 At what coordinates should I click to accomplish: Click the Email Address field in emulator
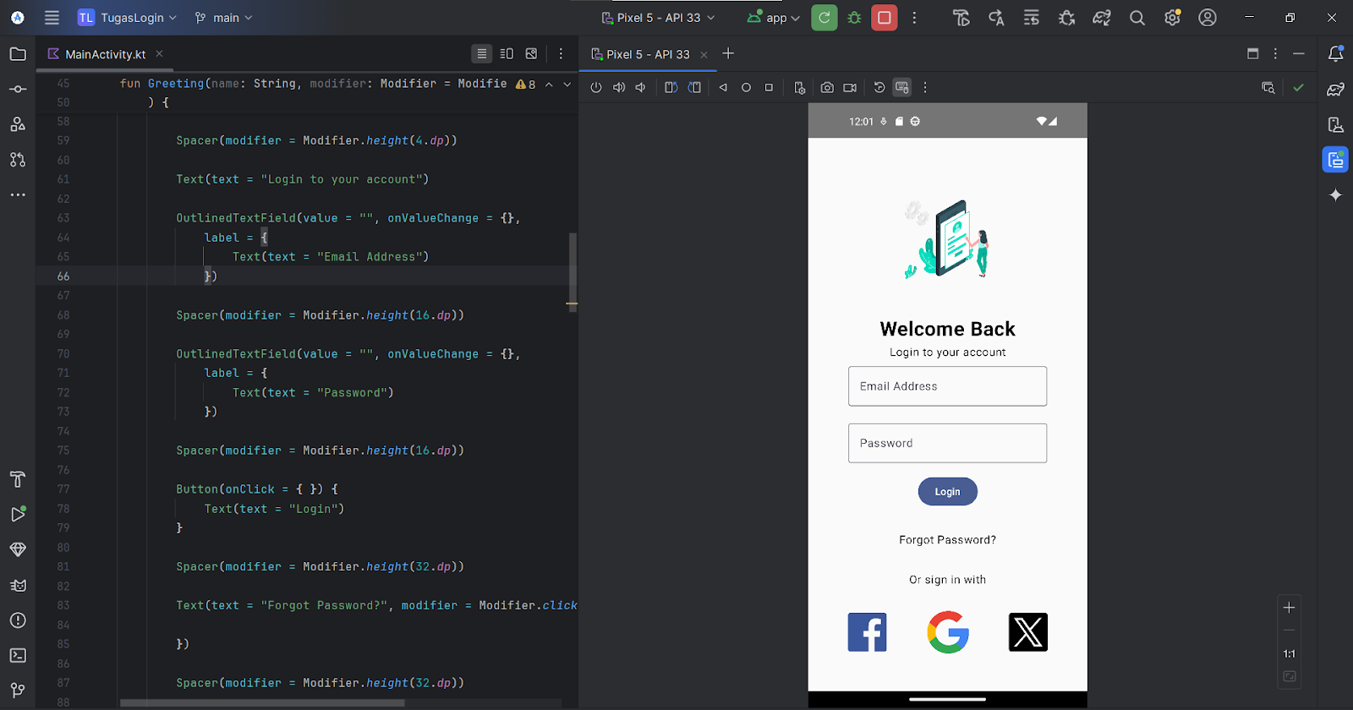[947, 386]
